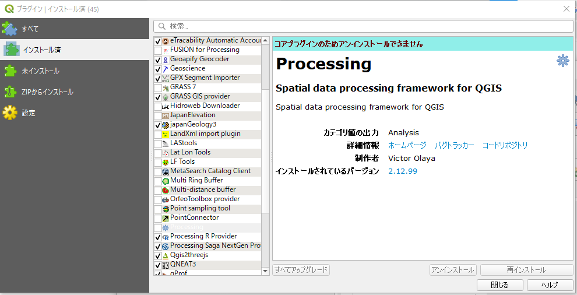Click the Geoscience plugin icon
This screenshot has width=577, height=295.
coord(166,69)
